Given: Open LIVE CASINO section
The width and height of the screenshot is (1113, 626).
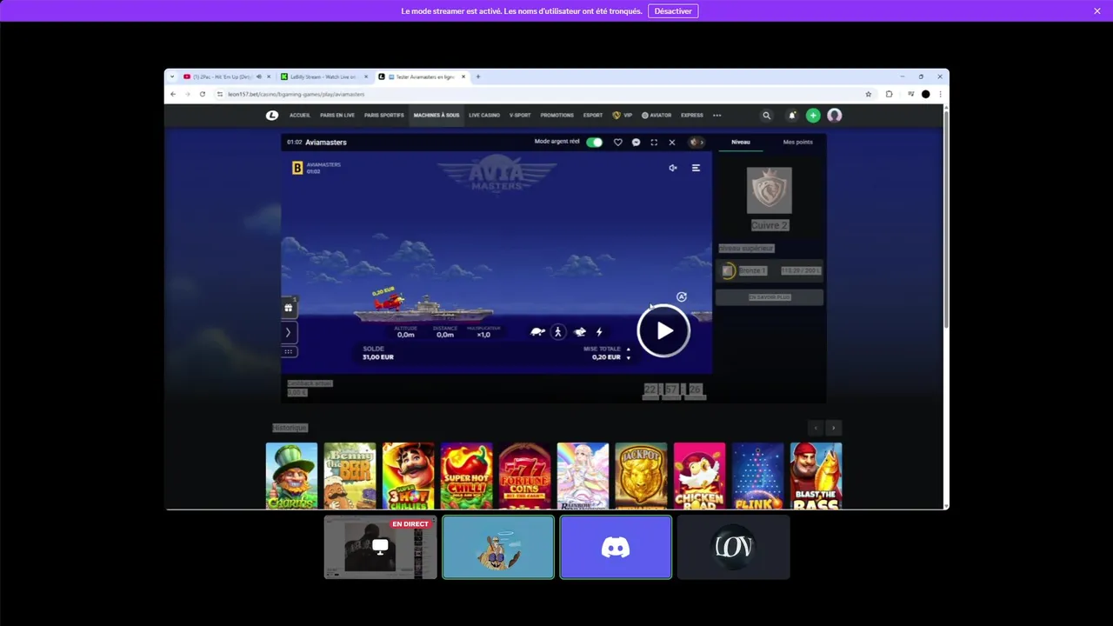Looking at the screenshot, I should tap(484, 115).
